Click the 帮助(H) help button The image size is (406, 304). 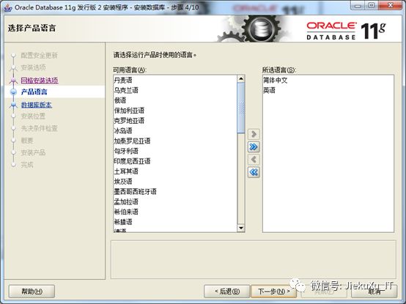click(32, 292)
